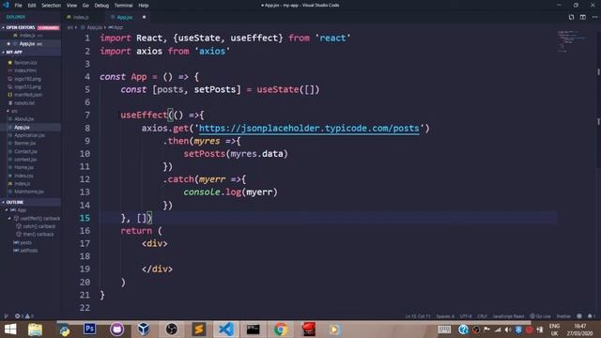The height and width of the screenshot is (338, 601).
Task: Collapse useEffect() callback in Outline
Action: click(10, 219)
